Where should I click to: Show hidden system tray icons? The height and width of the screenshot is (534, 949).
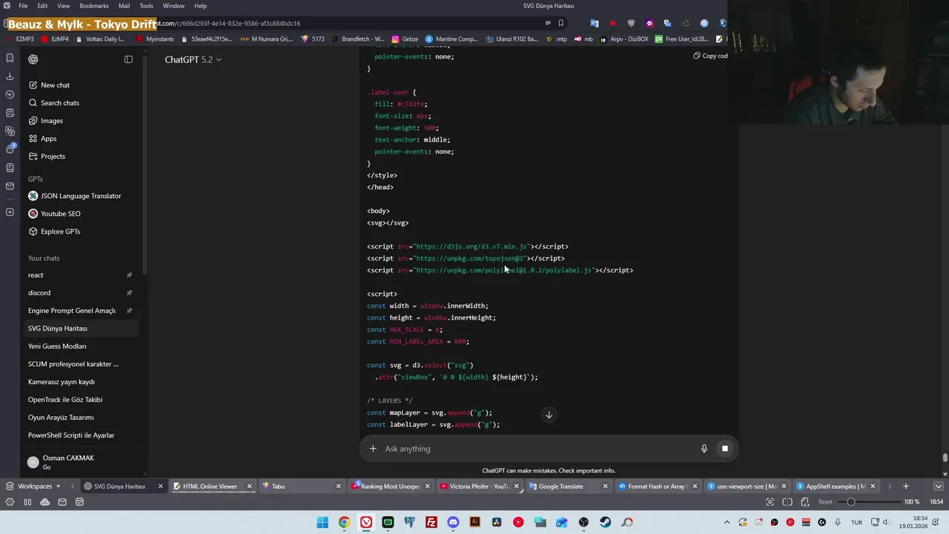(x=727, y=522)
